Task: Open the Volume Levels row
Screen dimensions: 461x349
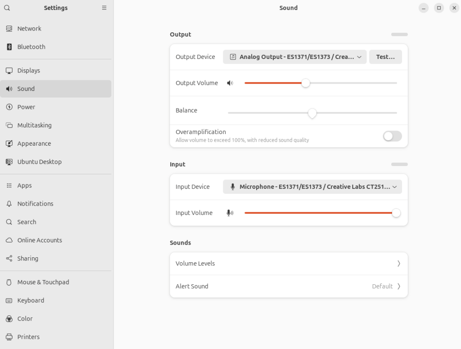Action: 289,264
